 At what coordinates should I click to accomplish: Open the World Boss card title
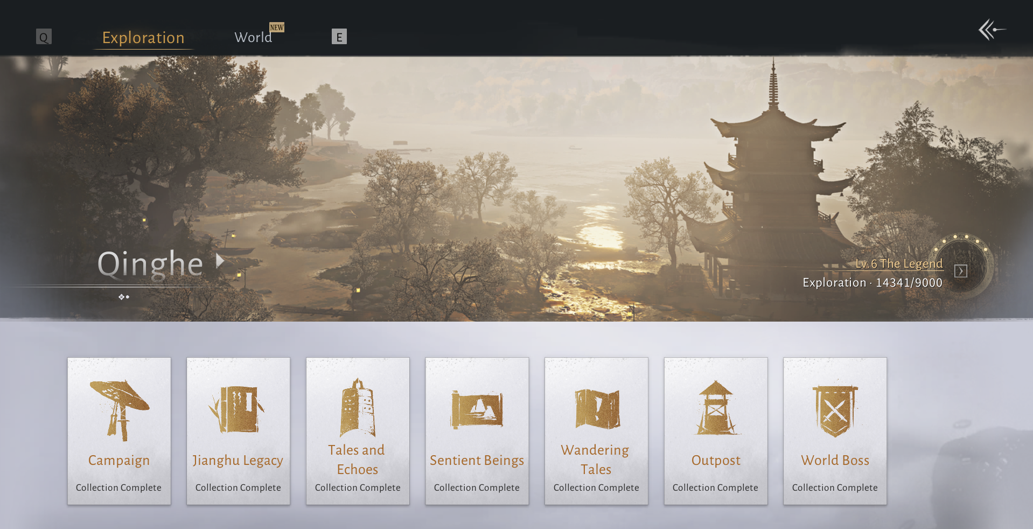click(835, 461)
